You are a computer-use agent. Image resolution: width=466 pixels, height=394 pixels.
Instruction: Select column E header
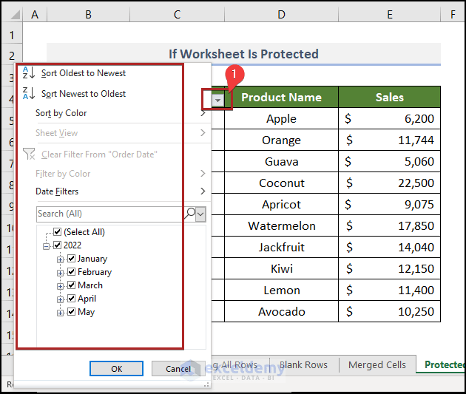tap(389, 14)
